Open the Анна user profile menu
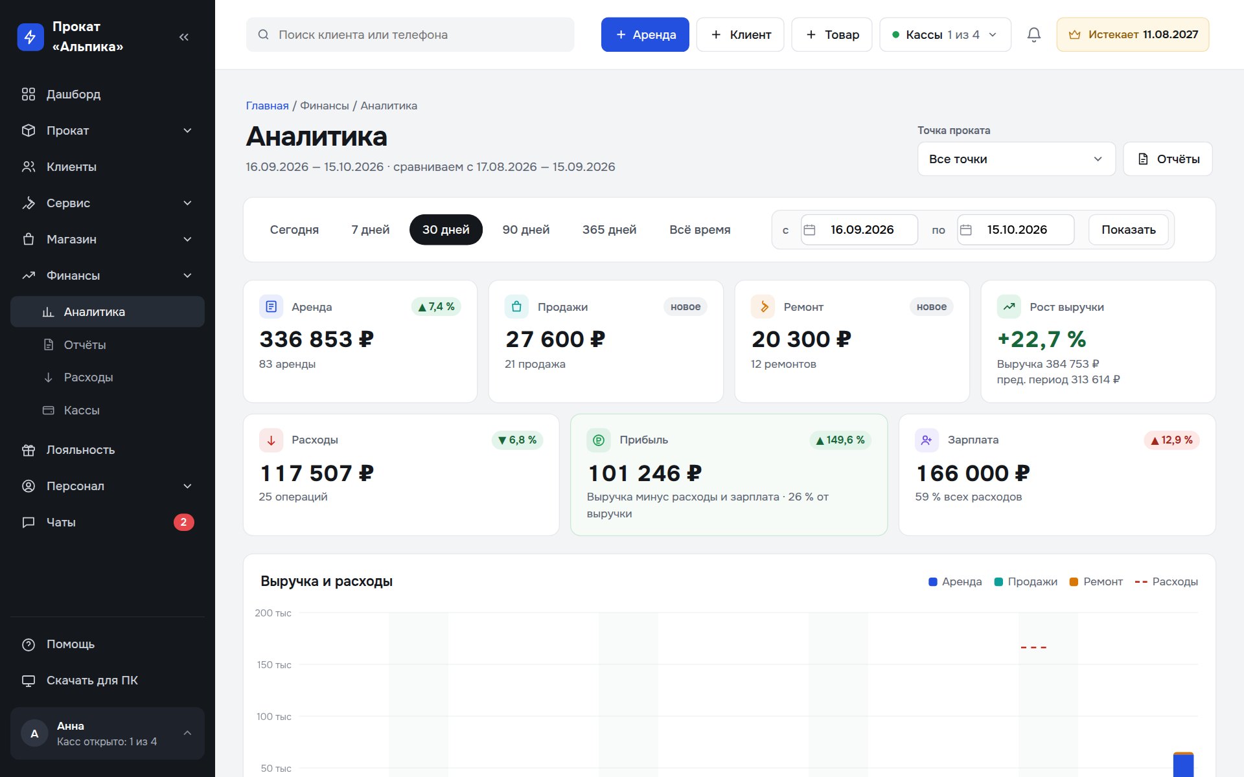 point(108,734)
